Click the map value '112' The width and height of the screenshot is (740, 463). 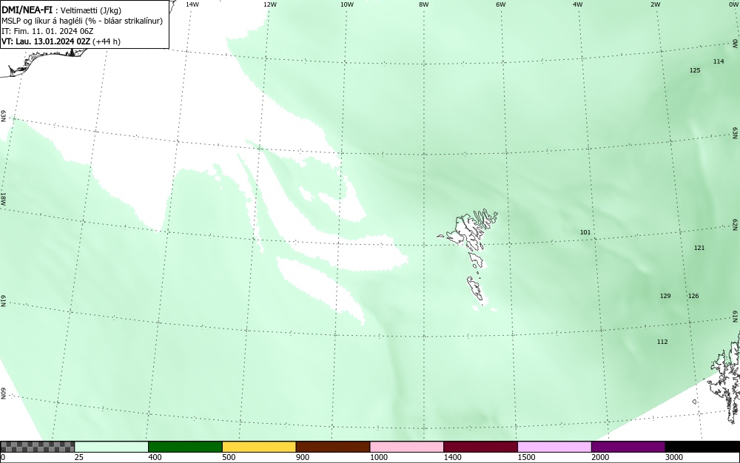662,342
